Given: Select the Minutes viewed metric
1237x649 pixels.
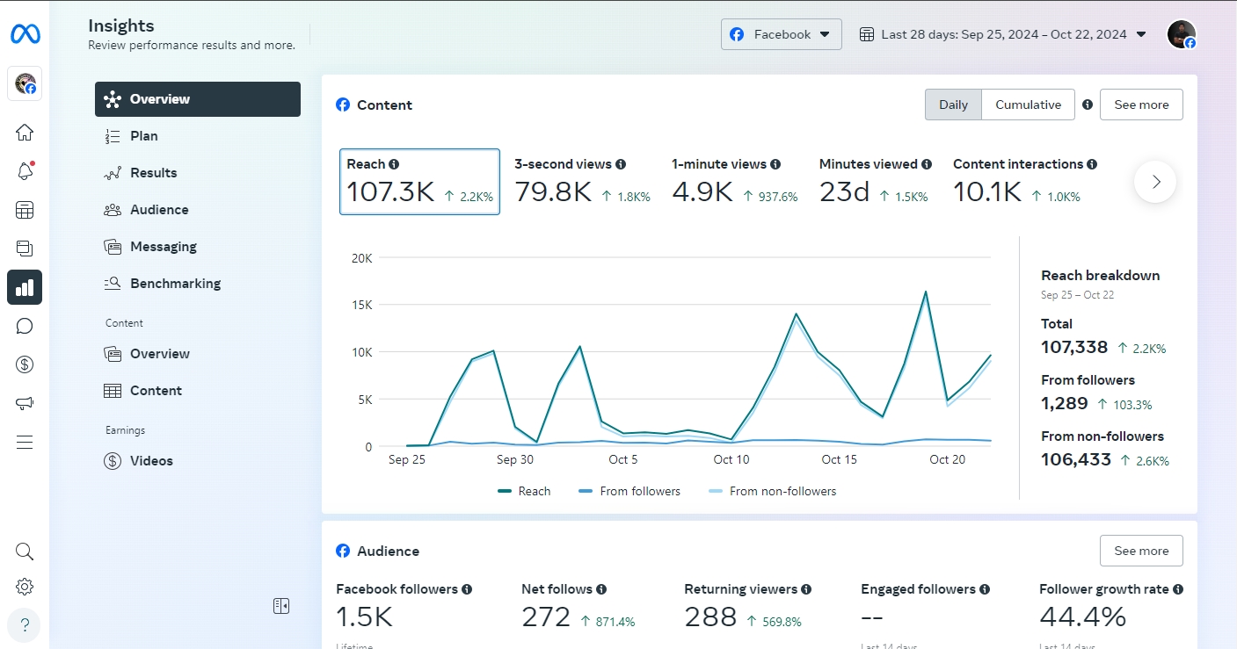Looking at the screenshot, I should coord(875,182).
